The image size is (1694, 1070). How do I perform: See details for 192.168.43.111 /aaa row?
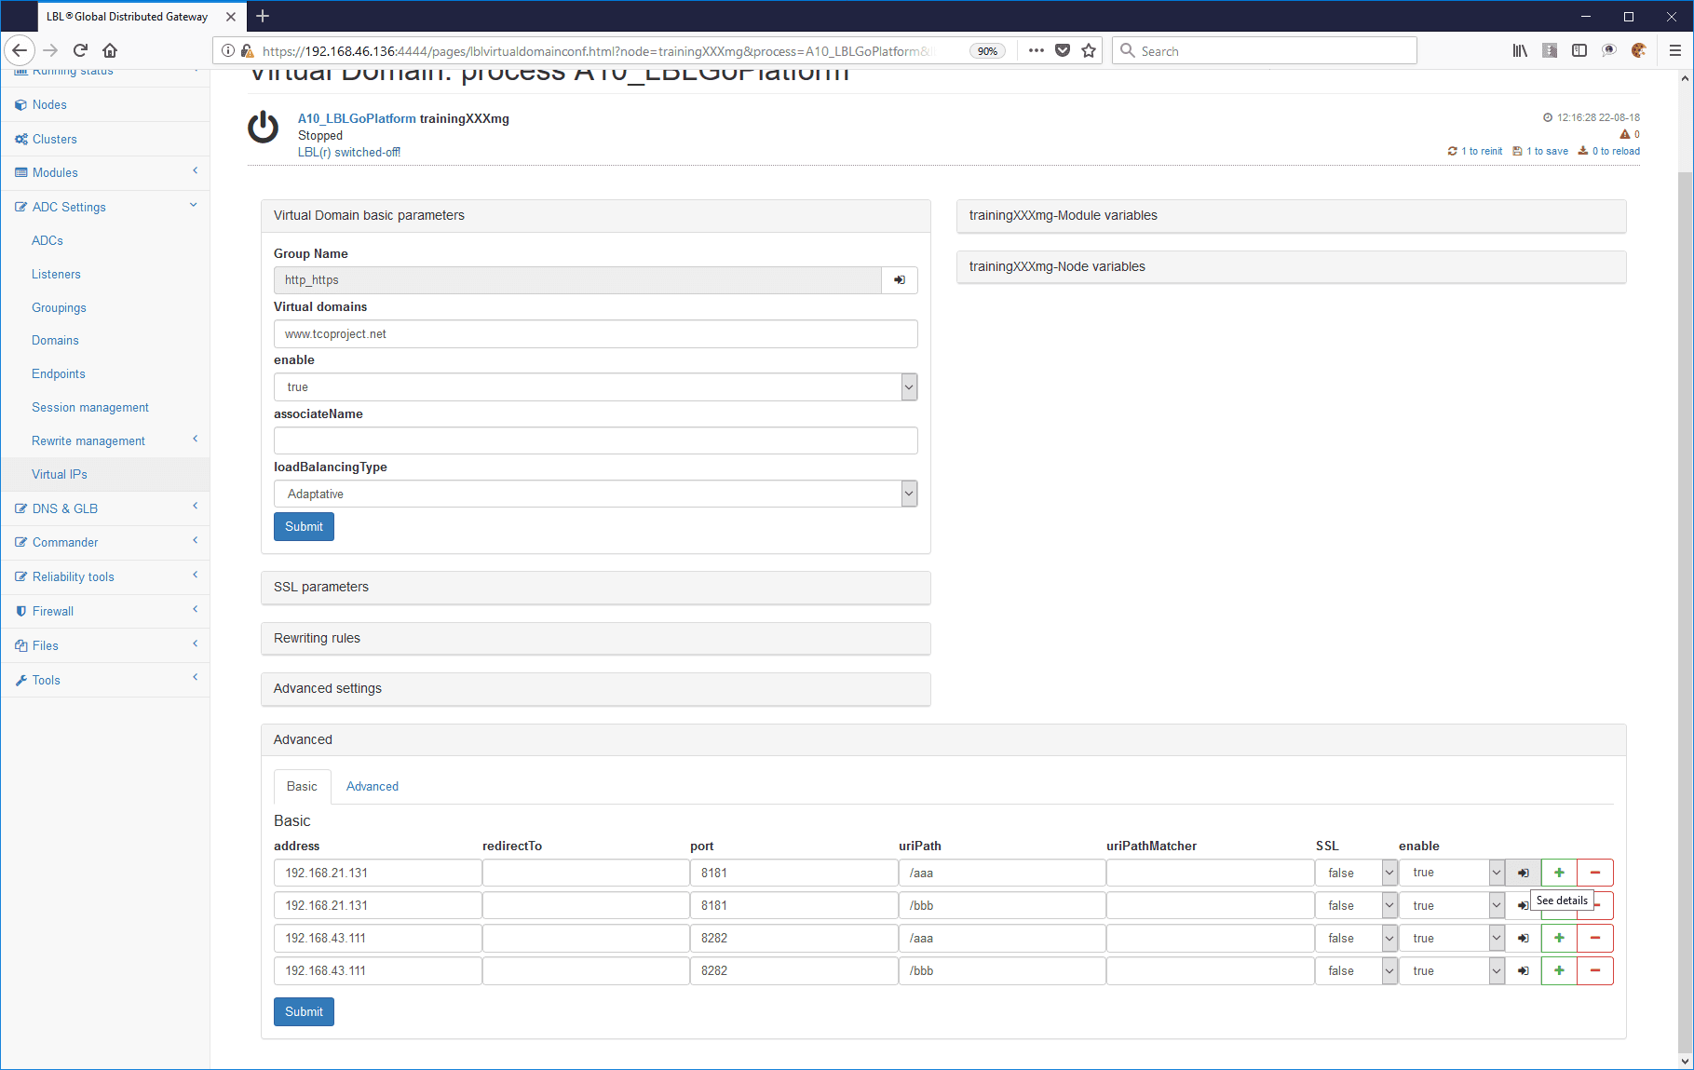[1523, 938]
